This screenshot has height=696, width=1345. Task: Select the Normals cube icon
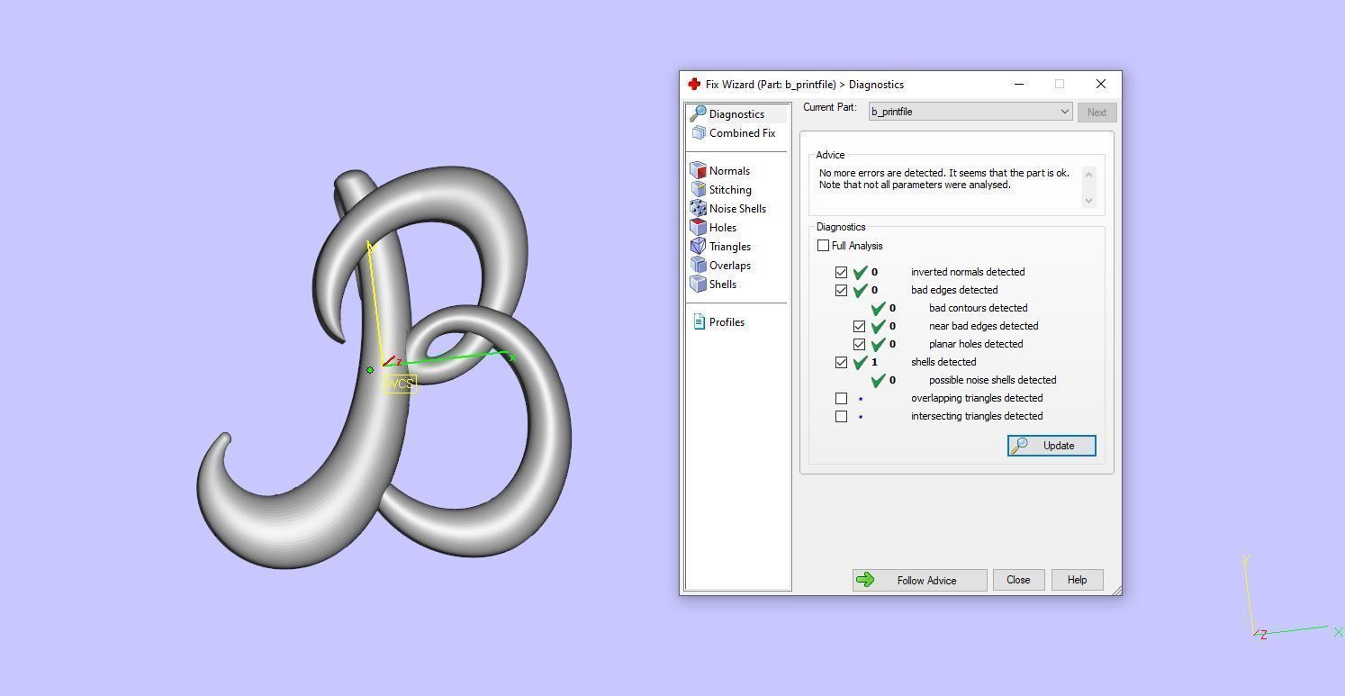[698, 170]
